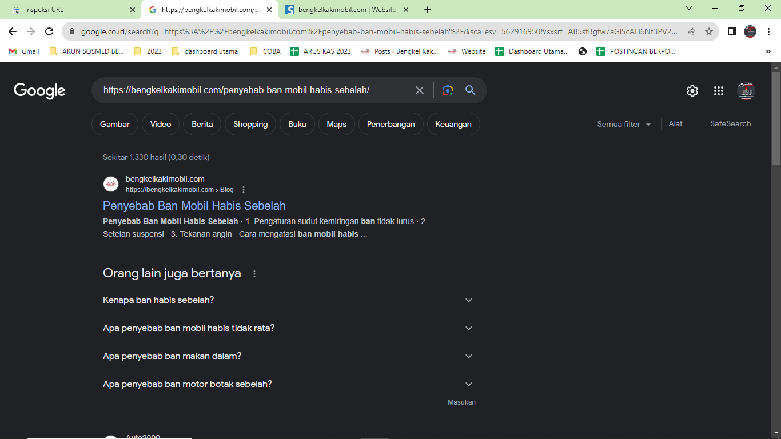Screen dimensions: 781x439
Task: Expand 'Apa penyebab ban mobil habis tidak rata?'
Action: tap(289, 328)
